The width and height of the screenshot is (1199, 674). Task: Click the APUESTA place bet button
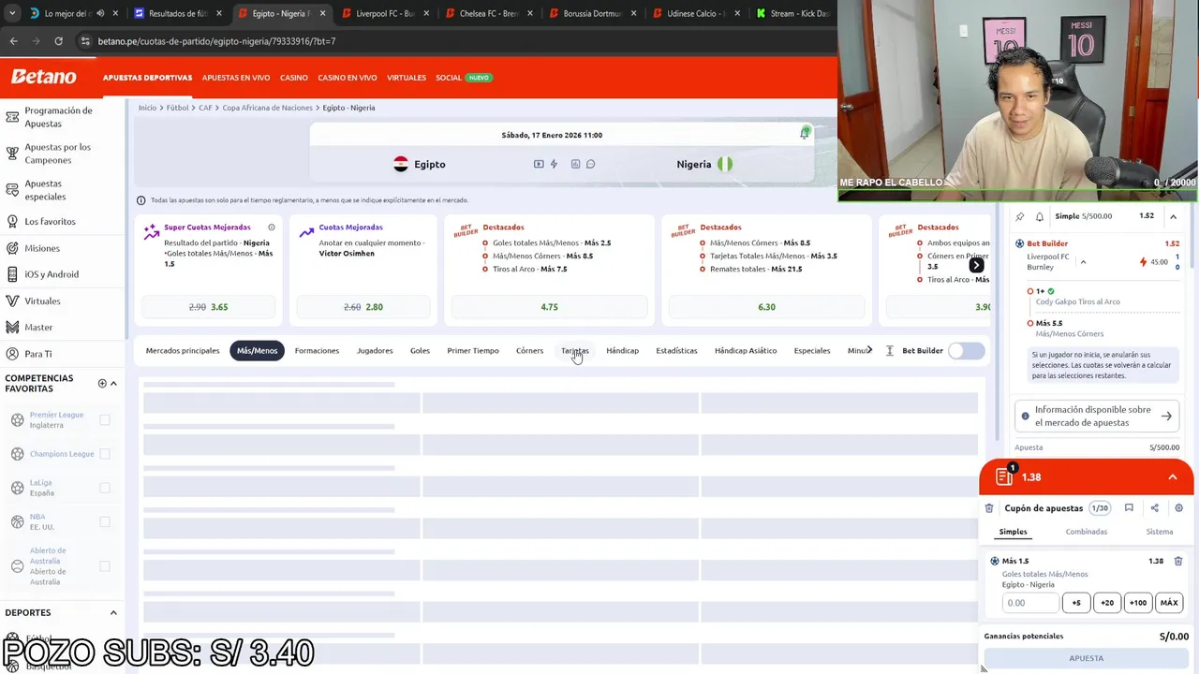pos(1087,658)
